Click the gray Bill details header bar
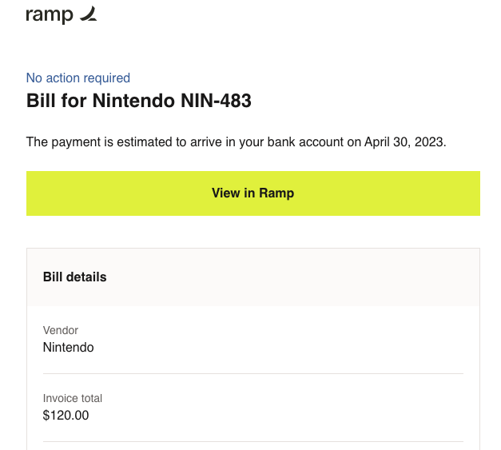Viewport: 501px width, 450px height. point(253,277)
